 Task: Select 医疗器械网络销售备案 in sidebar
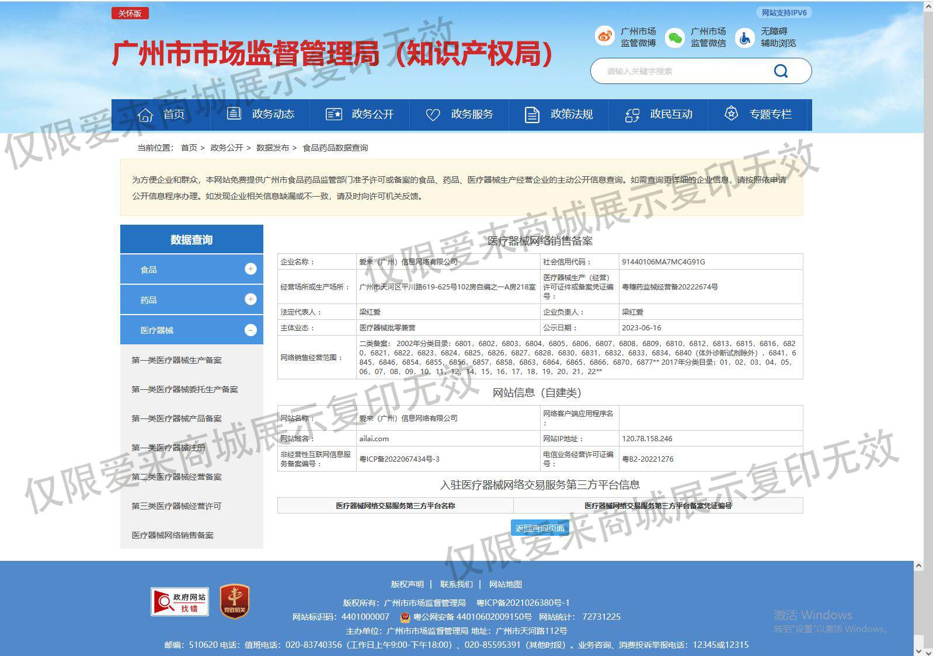[172, 535]
